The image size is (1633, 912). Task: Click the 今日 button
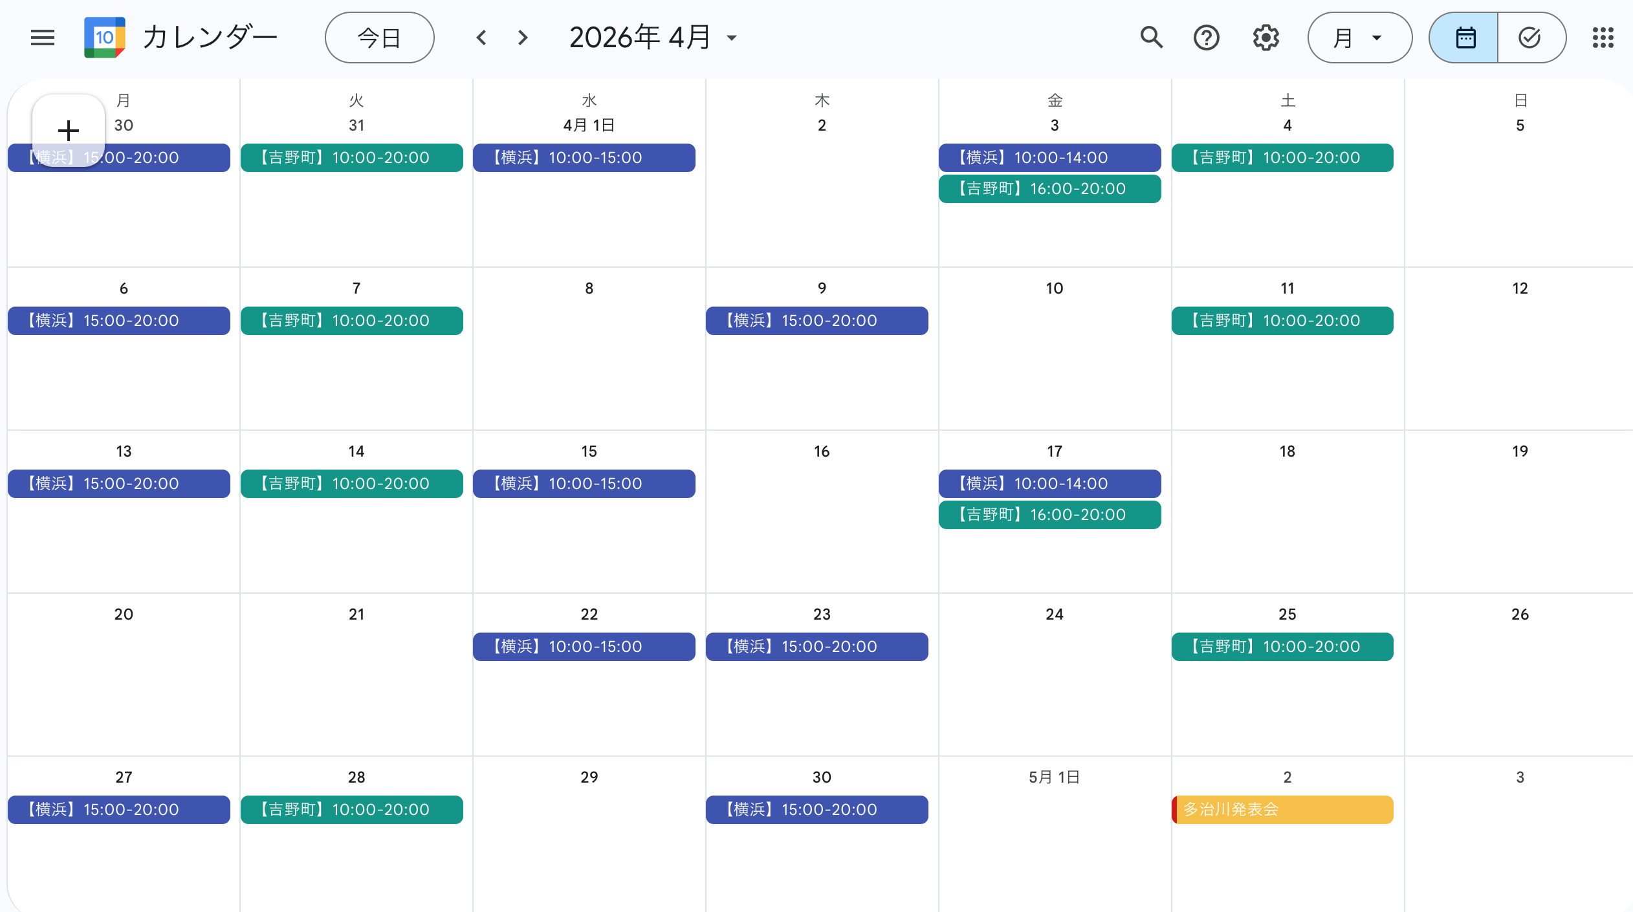click(379, 38)
